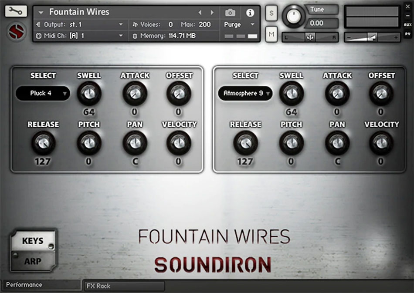Click right layer SWELL knob
The image size is (414, 293).
[292, 93]
